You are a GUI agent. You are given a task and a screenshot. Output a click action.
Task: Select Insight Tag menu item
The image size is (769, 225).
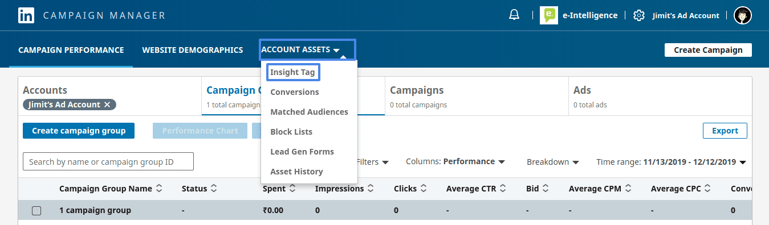[292, 72]
